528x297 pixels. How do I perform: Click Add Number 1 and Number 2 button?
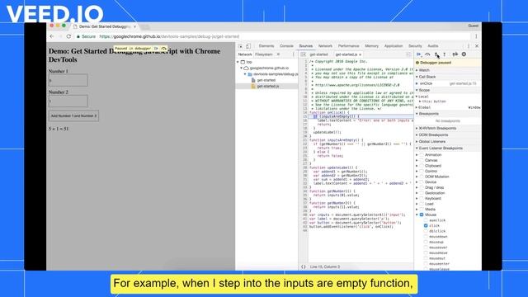coord(73,115)
